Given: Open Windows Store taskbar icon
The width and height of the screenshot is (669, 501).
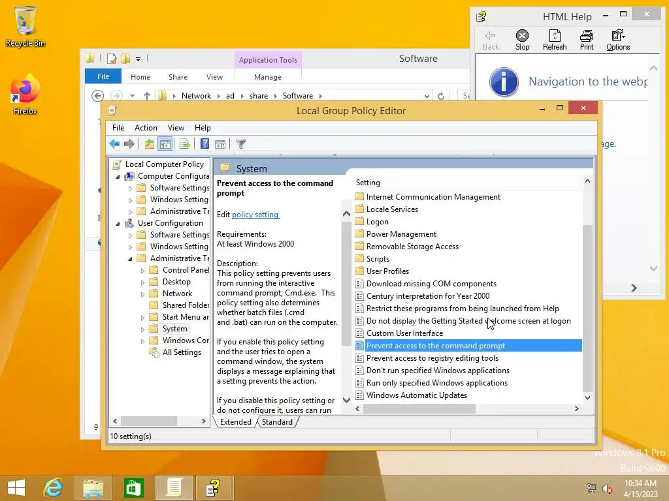Looking at the screenshot, I should (133, 488).
